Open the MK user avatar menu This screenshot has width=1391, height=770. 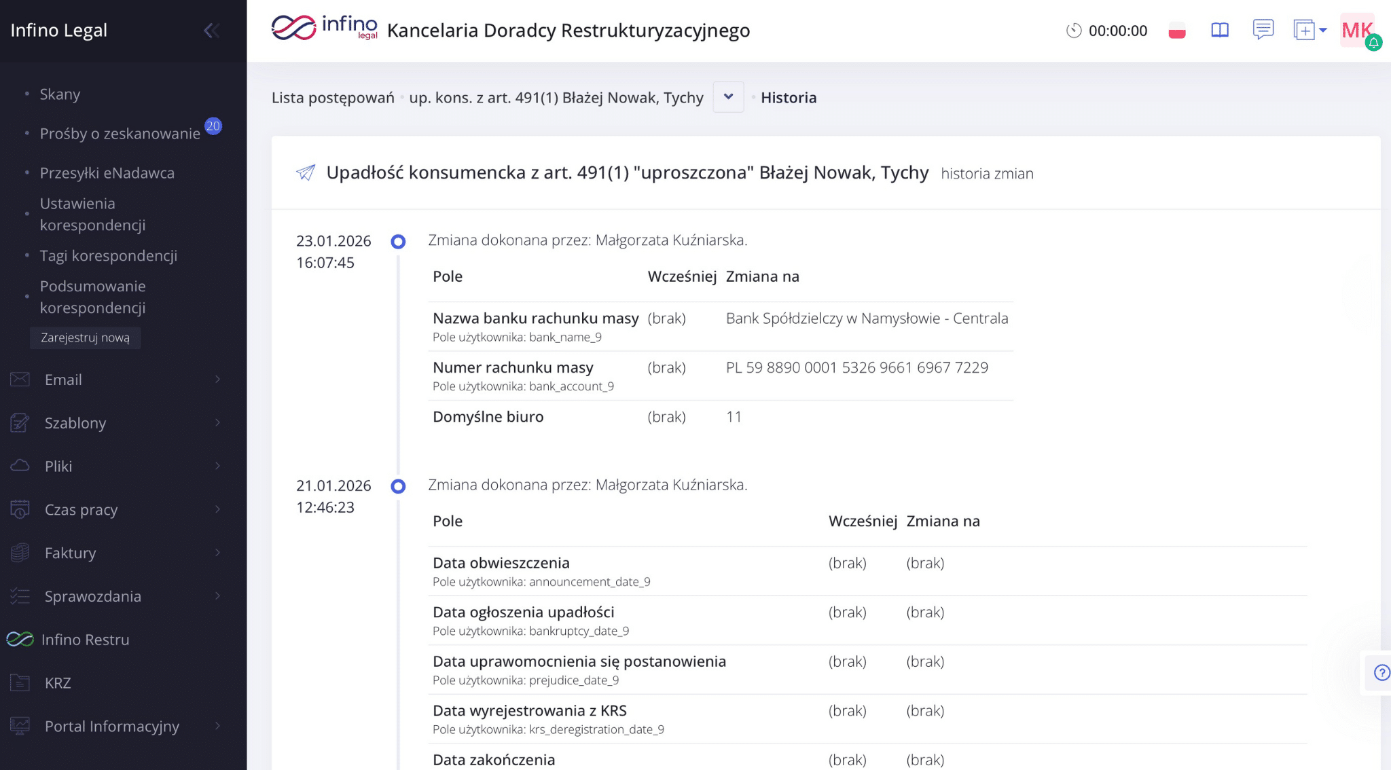1358,31
